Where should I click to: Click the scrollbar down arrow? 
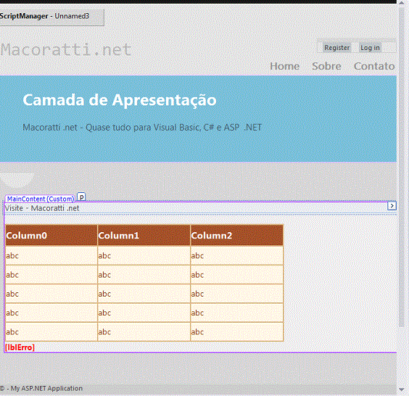pos(402,389)
